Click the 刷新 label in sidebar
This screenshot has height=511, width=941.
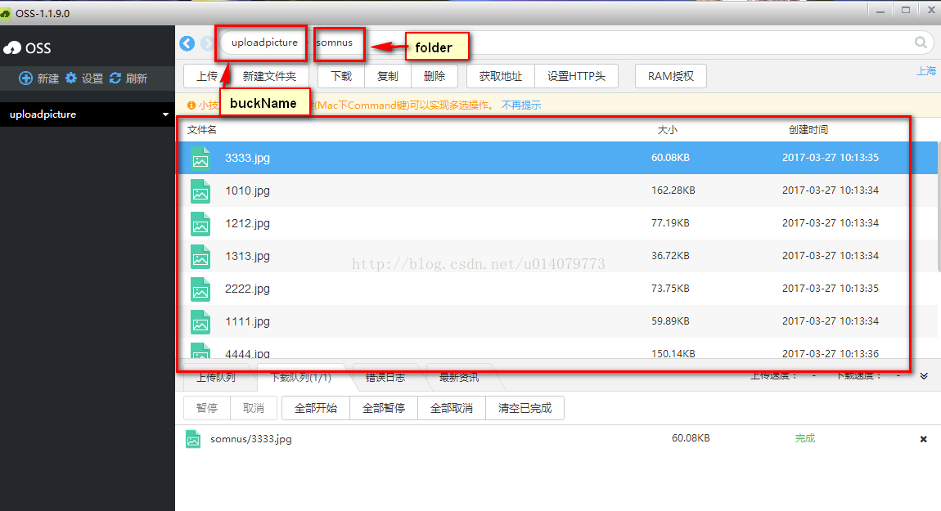pos(136,78)
